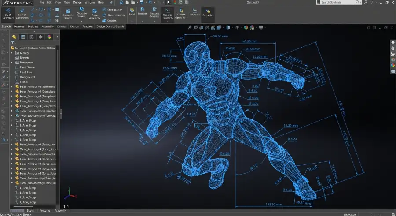Click the Geometry Source tool icon
Viewport: 396px width, 216px height.
tap(68, 15)
